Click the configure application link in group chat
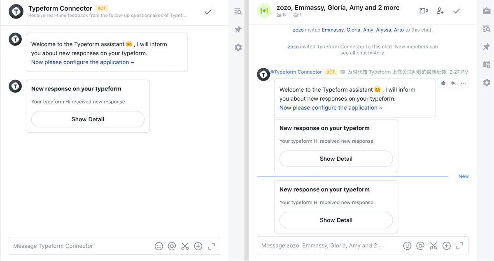 pos(328,108)
